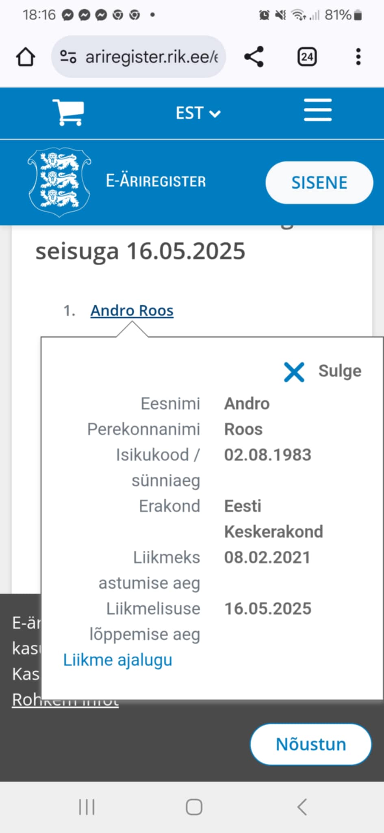384x833 pixels.
Task: Open the browser tab switcher showing 24
Action: tap(307, 57)
